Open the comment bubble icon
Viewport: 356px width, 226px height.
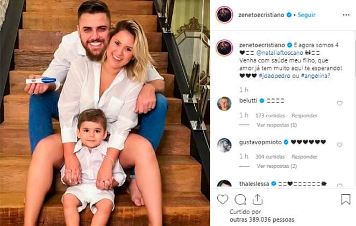coord(240,200)
